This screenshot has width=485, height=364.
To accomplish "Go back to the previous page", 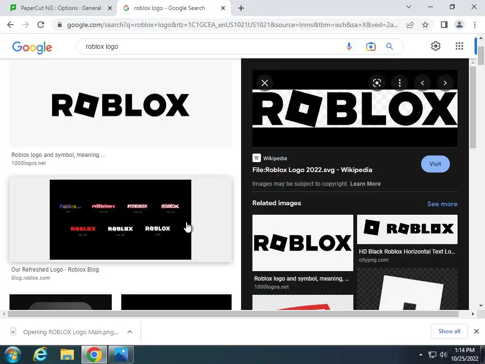I will tap(10, 25).
